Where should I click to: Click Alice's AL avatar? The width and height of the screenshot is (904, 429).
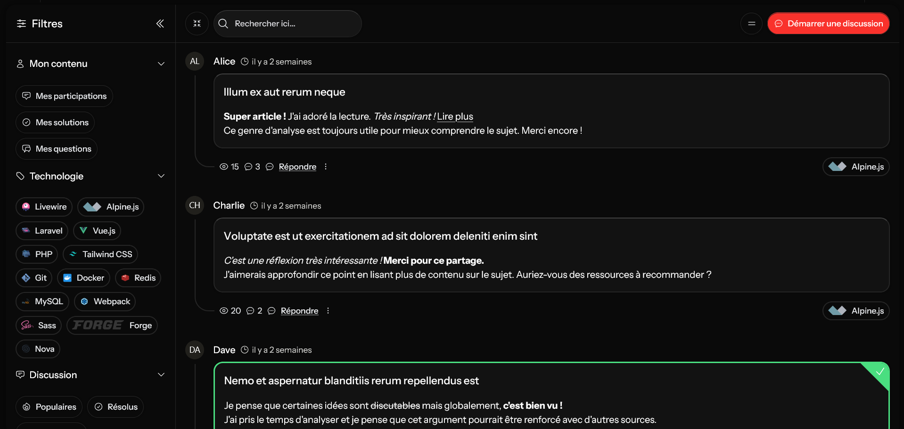click(195, 61)
